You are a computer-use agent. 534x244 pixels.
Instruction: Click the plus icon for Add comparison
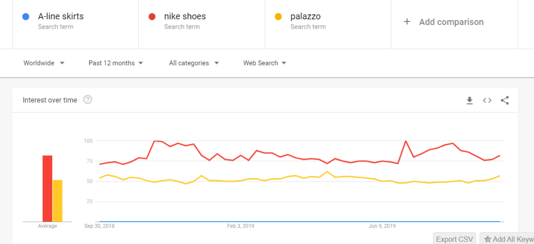pos(407,22)
